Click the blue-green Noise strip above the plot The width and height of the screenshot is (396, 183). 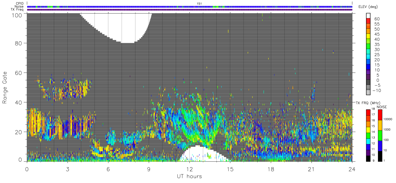pos(190,6)
